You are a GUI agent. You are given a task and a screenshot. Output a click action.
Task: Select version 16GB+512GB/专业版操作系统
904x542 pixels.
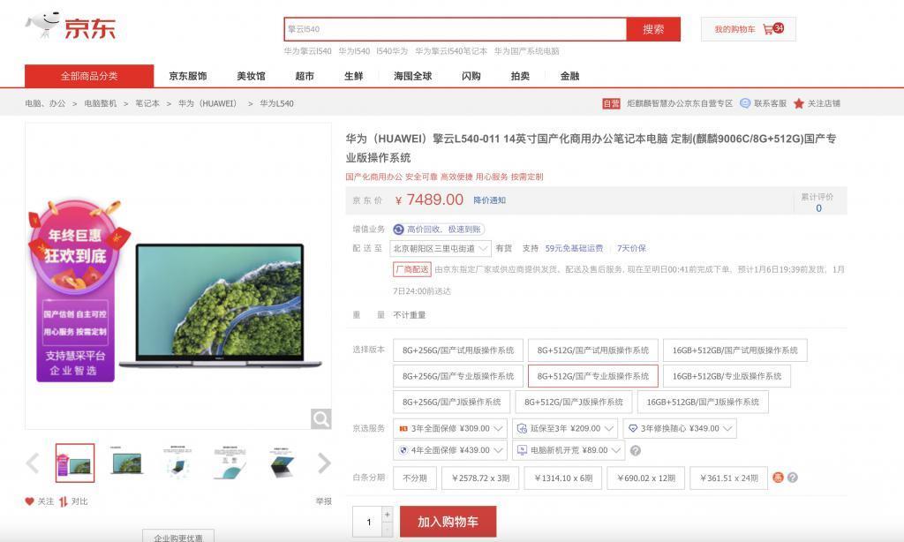point(727,376)
